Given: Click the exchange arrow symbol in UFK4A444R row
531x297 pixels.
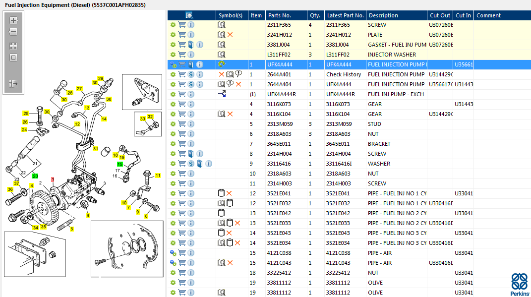Looking at the screenshot, I should click(222, 94).
